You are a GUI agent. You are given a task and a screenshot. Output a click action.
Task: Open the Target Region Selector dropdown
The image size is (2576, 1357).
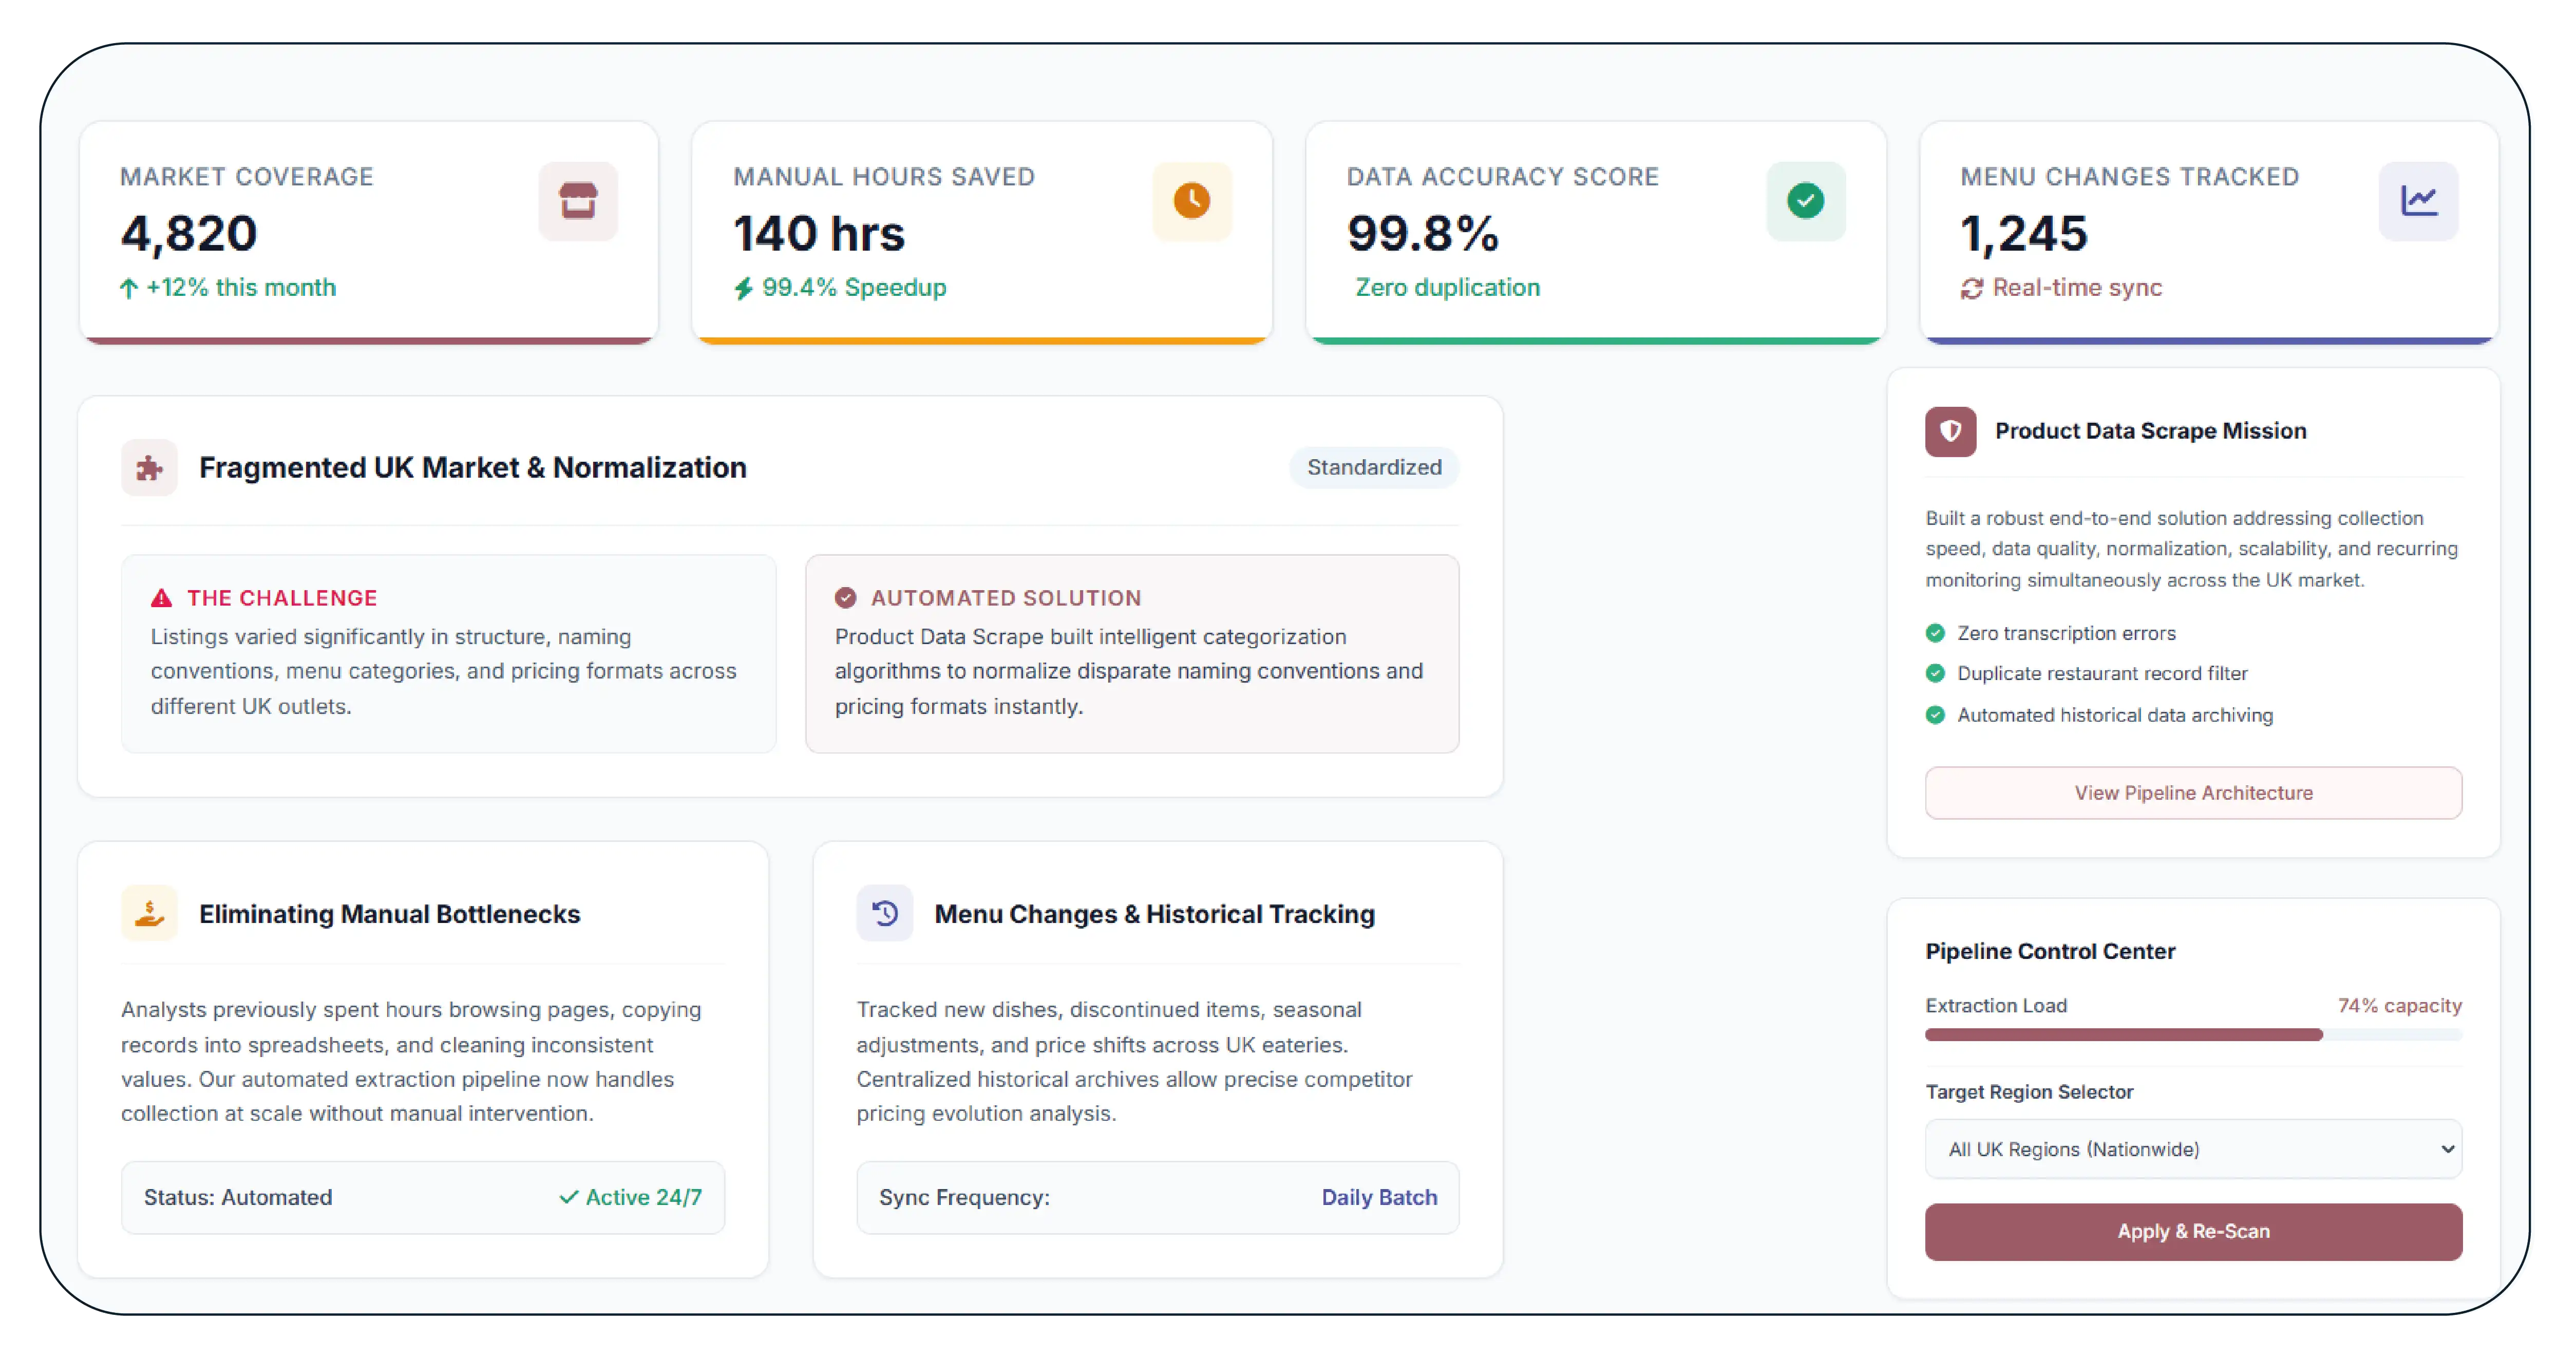tap(2193, 1149)
